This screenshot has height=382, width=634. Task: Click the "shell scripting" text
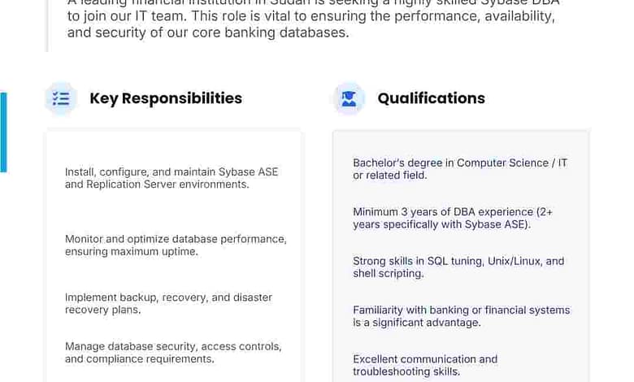tap(389, 274)
